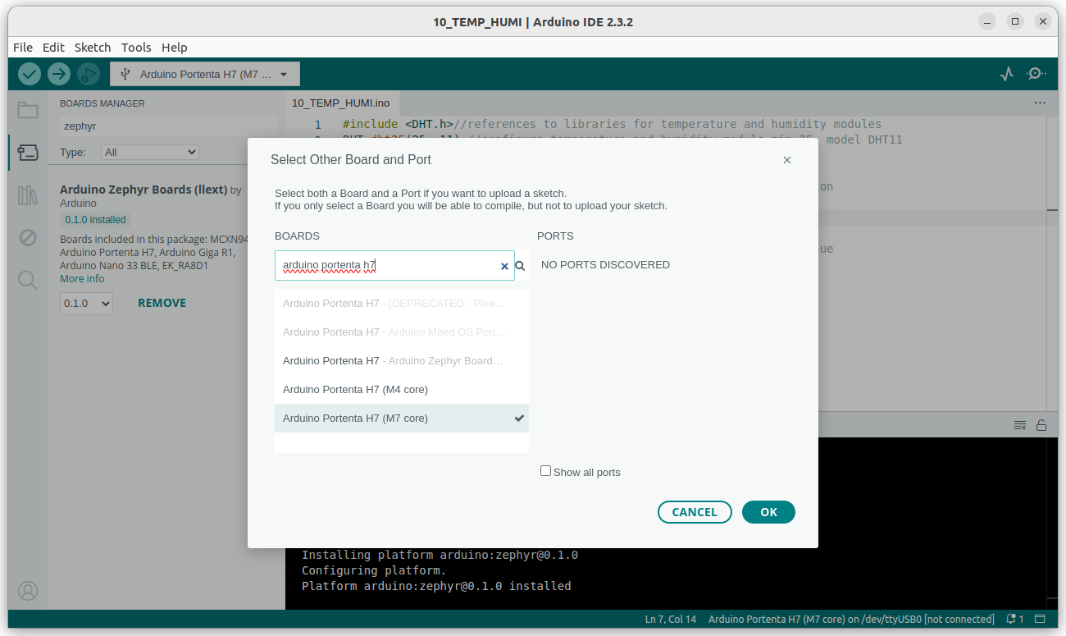Screen dimensions: 1066x636
Task: Click the Upload arrow button
Action: [59, 74]
